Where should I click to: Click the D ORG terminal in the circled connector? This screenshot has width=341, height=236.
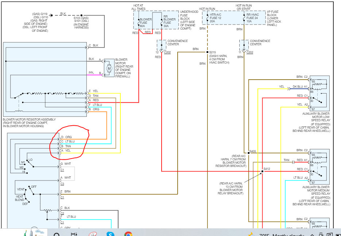click(66, 137)
